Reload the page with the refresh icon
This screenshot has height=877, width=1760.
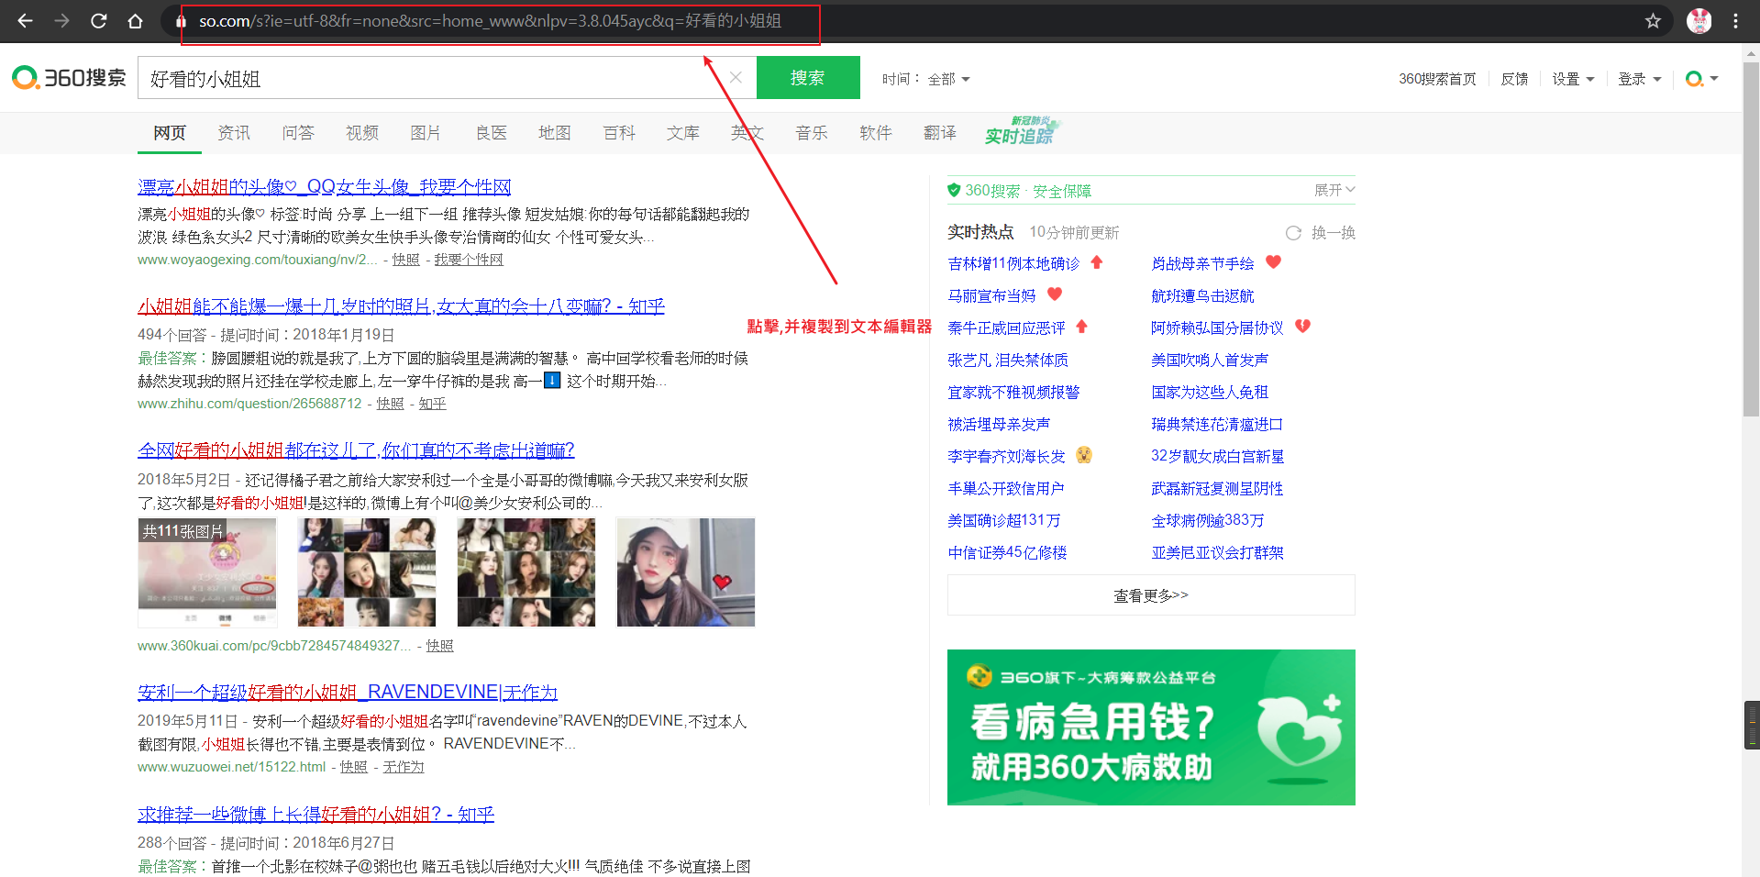pyautogui.click(x=98, y=20)
